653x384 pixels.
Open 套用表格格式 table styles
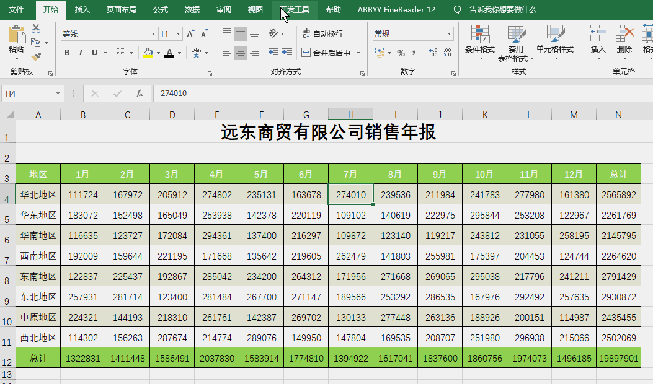(515, 43)
